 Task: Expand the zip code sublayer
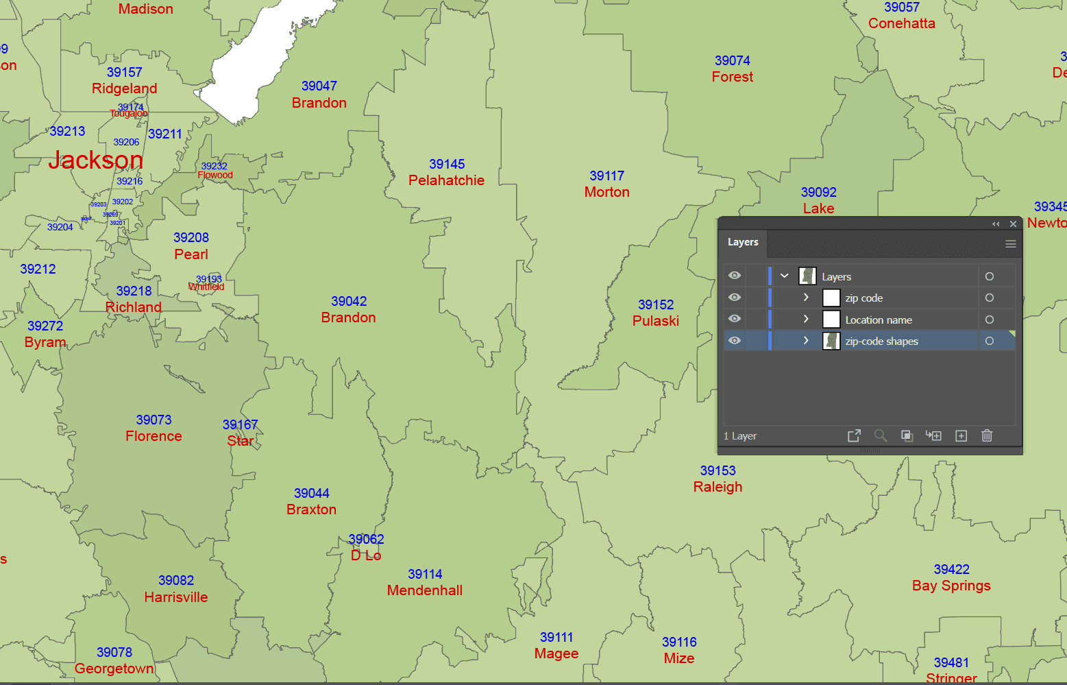point(806,298)
